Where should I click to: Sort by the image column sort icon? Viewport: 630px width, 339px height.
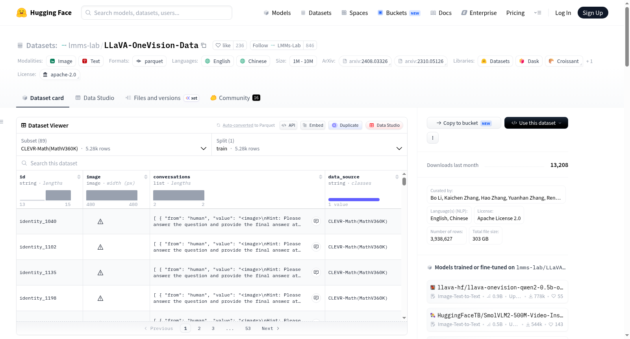coord(146,177)
